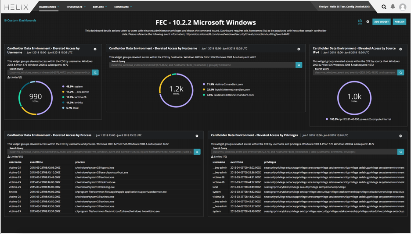Select taskeng.exe process row
The height and width of the screenshot is (234, 411).
click(x=104, y=187)
